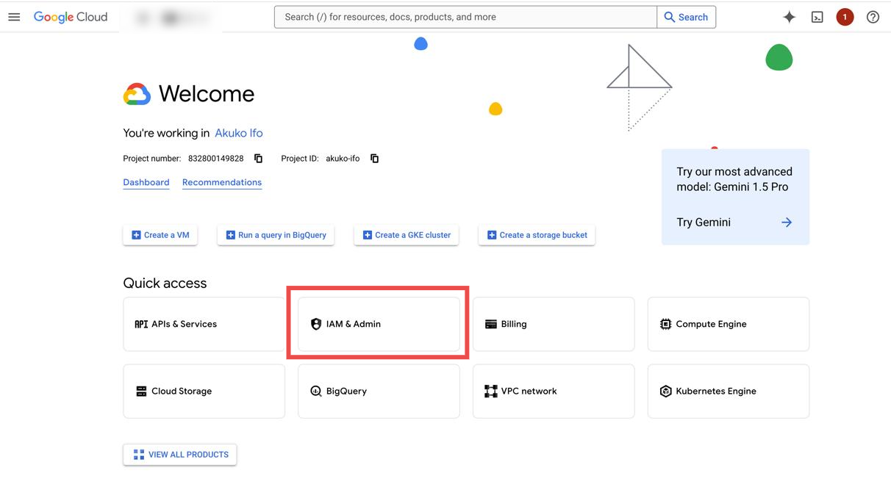
Task: Click View All Products
Action: [179, 454]
